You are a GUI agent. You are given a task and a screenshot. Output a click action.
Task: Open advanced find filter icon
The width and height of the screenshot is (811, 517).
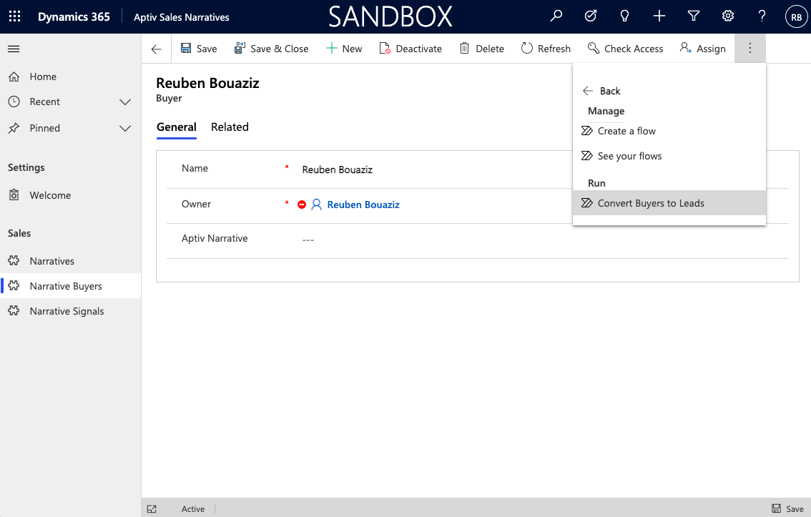point(694,16)
